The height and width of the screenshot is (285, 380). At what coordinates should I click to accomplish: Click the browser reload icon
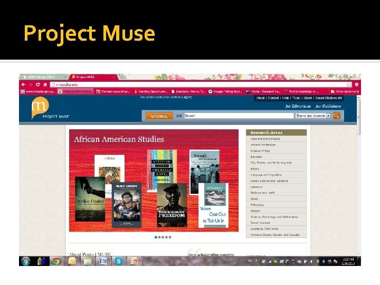pos(38,84)
